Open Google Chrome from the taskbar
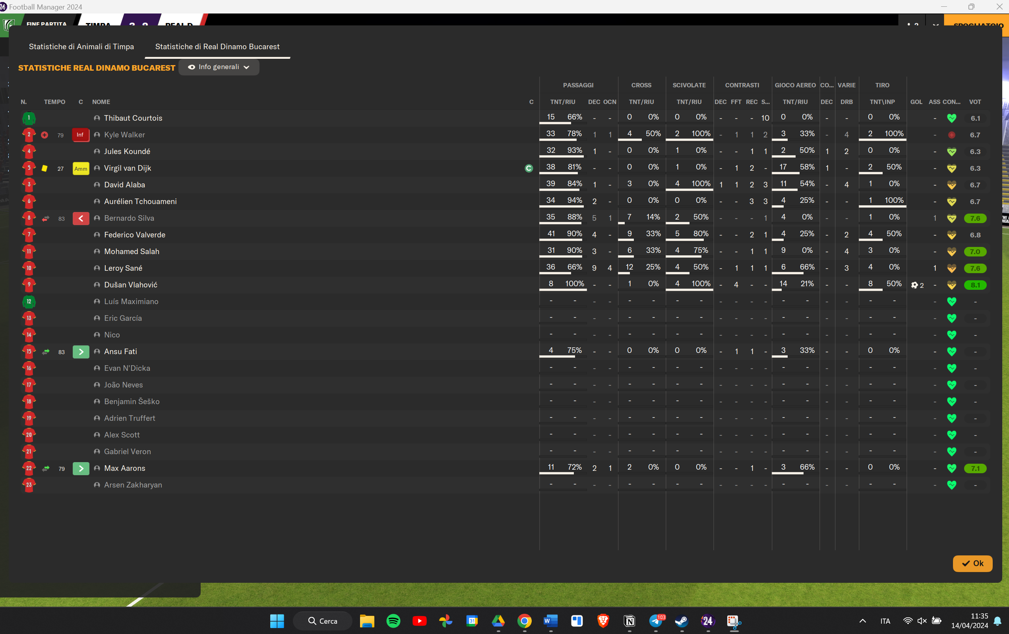 (524, 621)
